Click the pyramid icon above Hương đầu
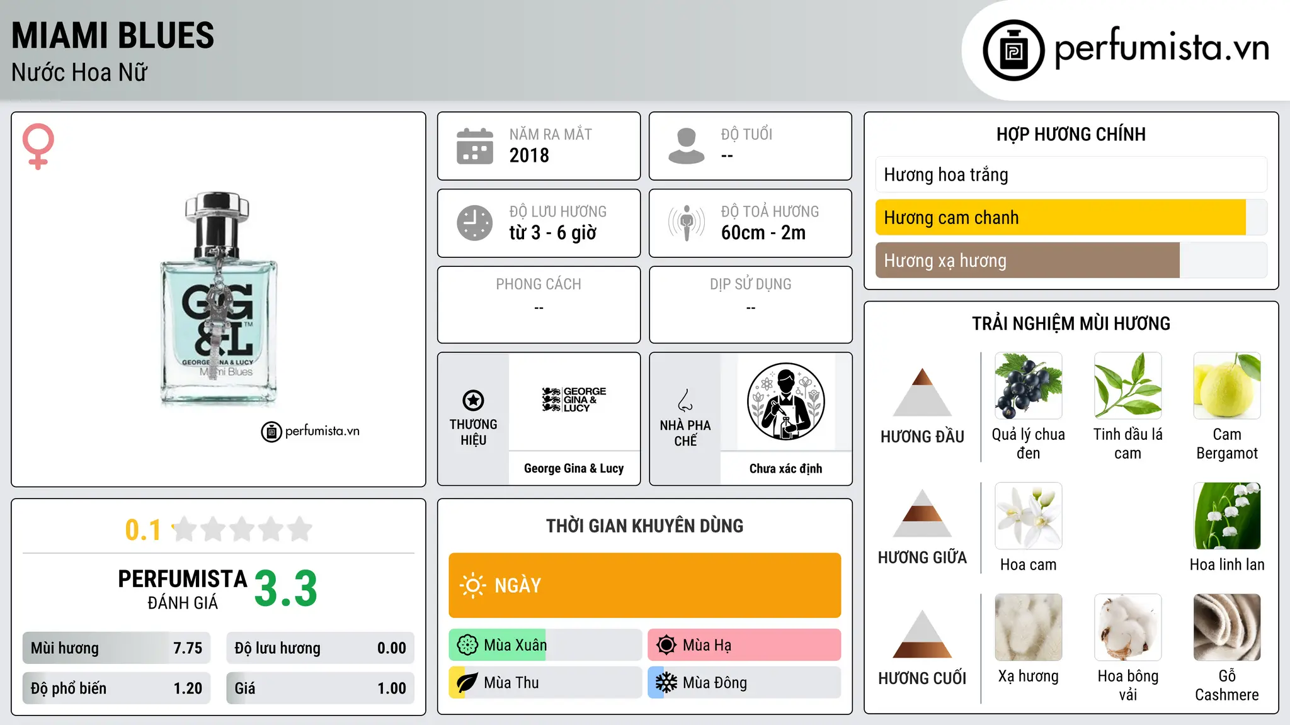This screenshot has width=1290, height=725. pyautogui.click(x=923, y=392)
